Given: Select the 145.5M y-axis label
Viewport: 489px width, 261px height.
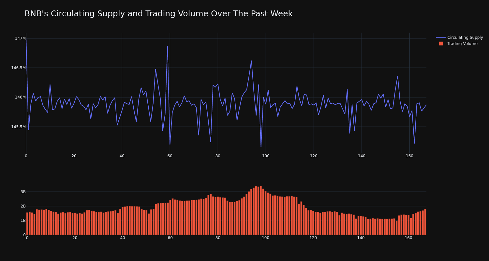Looking at the screenshot, I should pos(18,127).
